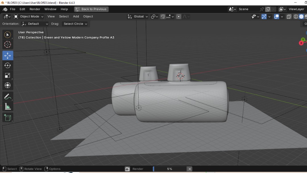Activate the Transform tool
The height and width of the screenshot is (173, 307).
(x=8, y=85)
